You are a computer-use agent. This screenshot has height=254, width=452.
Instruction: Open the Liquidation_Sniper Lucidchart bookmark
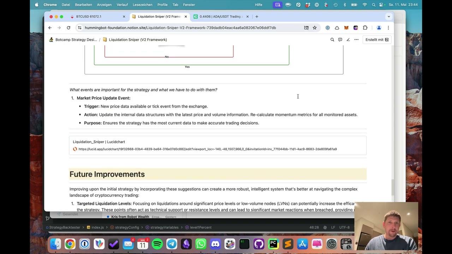(x=218, y=145)
